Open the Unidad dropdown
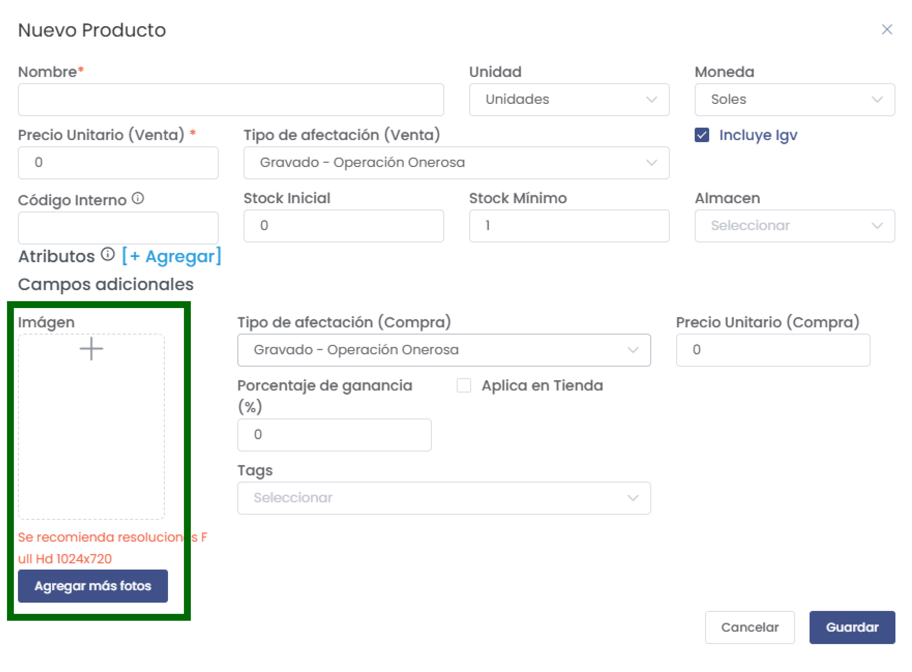 click(569, 100)
